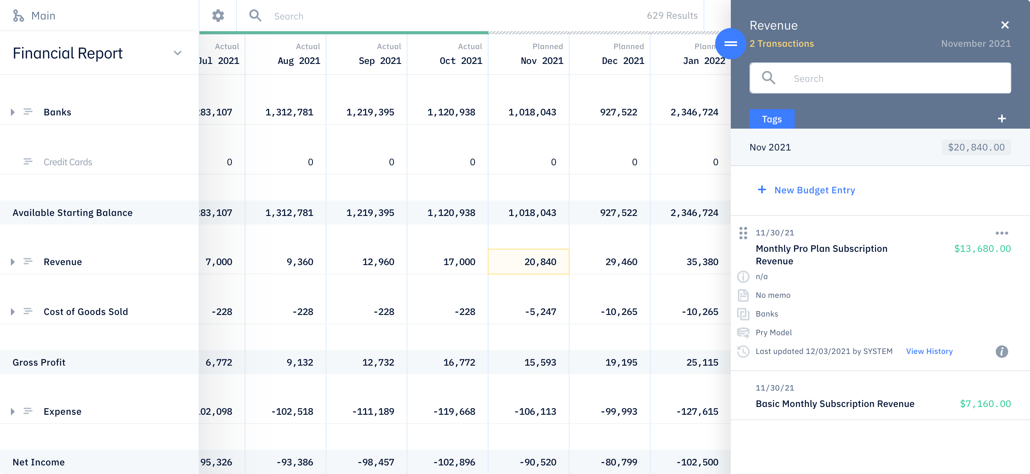Select the Tags tab
The image size is (1030, 474).
(x=771, y=119)
